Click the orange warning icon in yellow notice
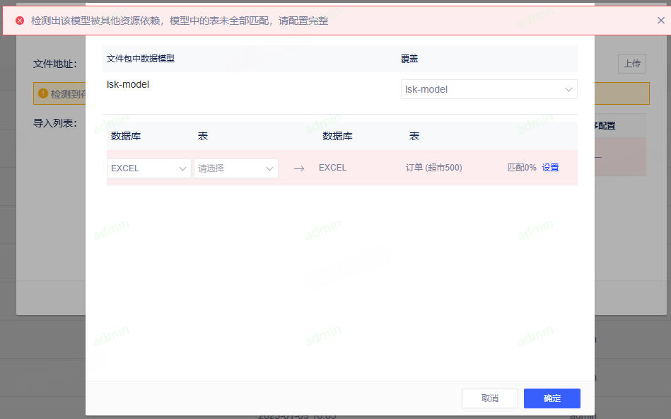Screen dimensions: 671x419 pyautogui.click(x=42, y=93)
